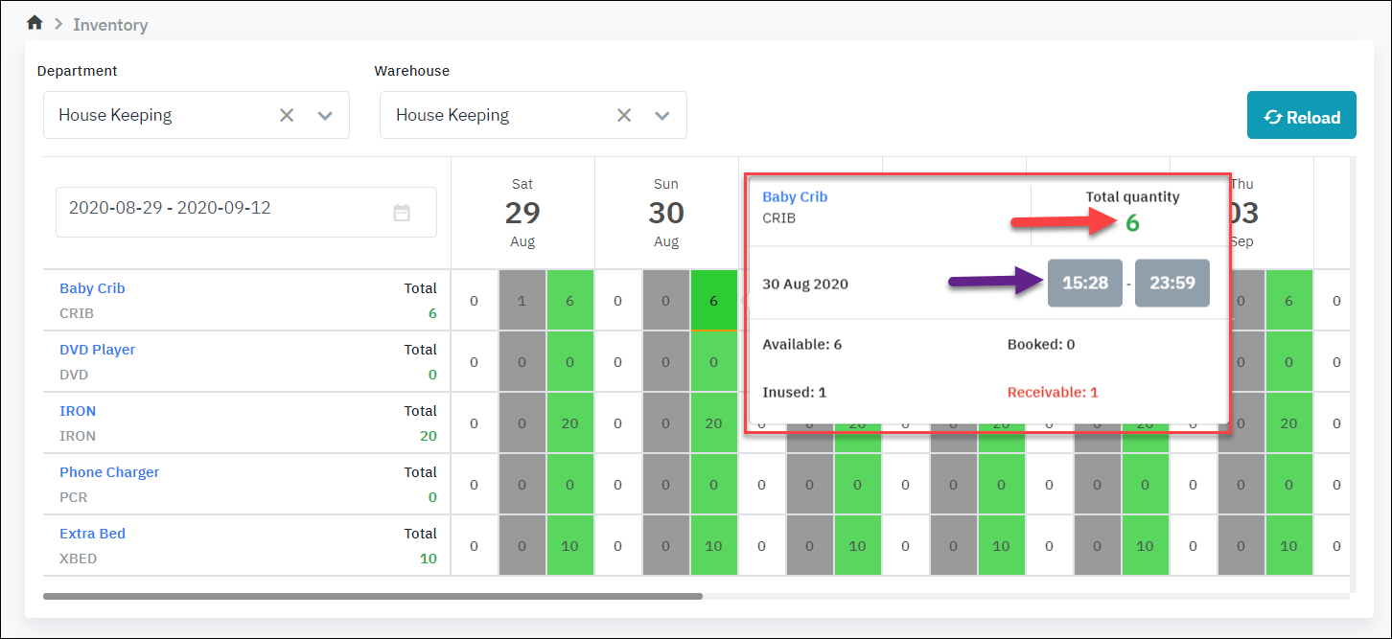Screen dimensions: 1392x639
Task: Open the Phone Charger item link
Action: (x=109, y=472)
